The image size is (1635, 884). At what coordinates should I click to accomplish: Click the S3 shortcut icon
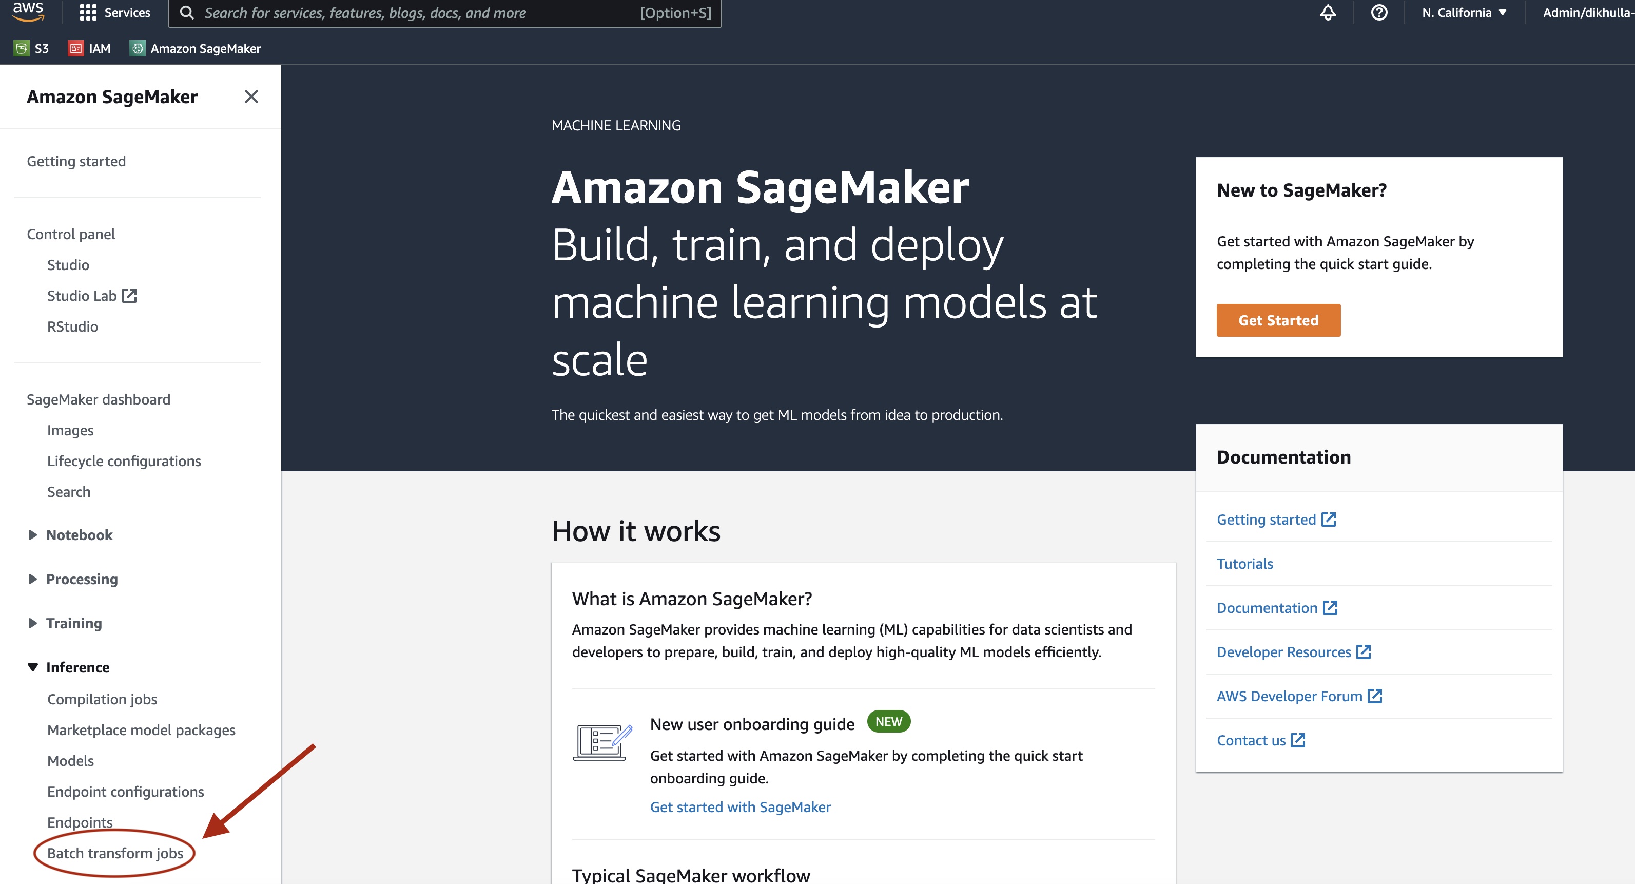[x=22, y=48]
